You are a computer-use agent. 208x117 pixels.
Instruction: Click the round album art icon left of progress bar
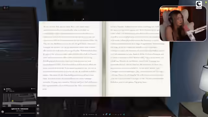tap(2, 112)
